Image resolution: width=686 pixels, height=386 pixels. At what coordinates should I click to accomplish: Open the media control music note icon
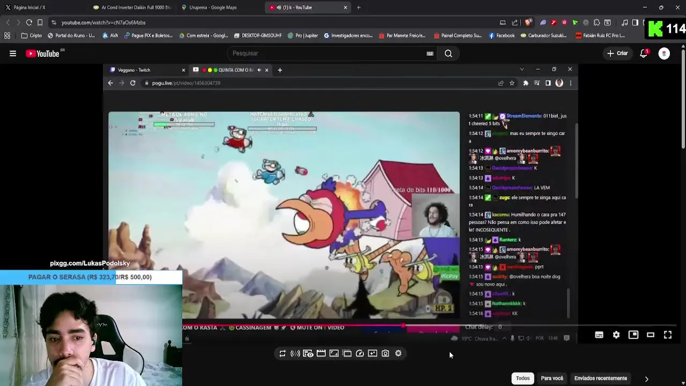coord(625,23)
